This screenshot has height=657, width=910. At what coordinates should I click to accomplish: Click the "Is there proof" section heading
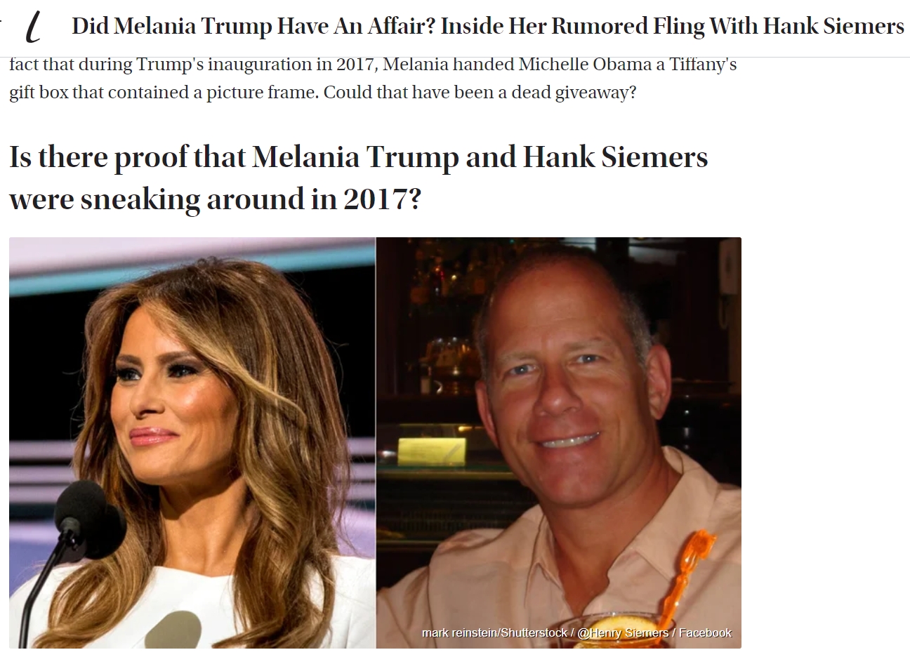click(358, 178)
